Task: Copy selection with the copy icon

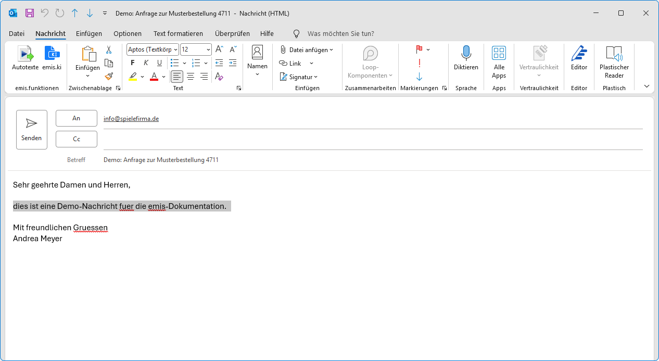Action: 109,63
